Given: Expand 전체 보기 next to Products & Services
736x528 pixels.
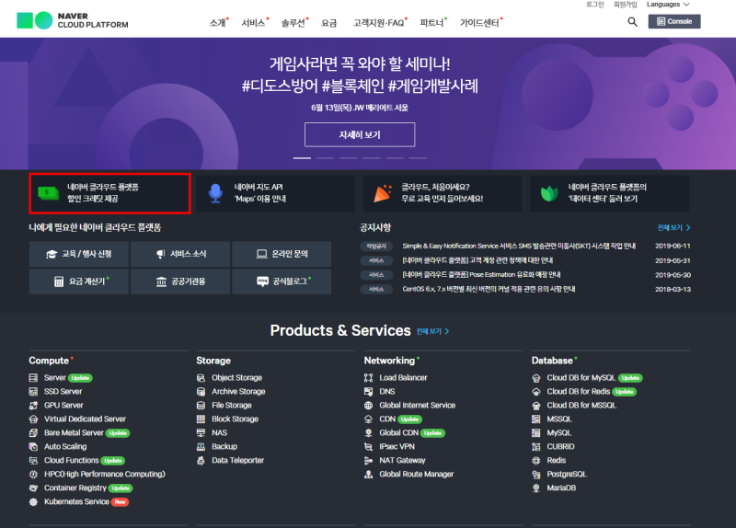Looking at the screenshot, I should pyautogui.click(x=432, y=331).
